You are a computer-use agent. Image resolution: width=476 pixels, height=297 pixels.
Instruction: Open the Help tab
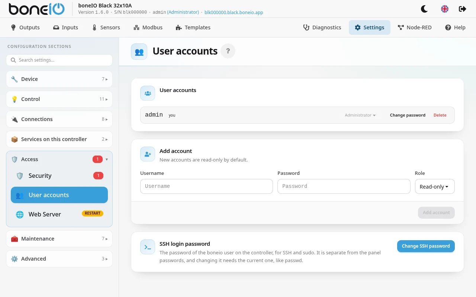(x=455, y=27)
